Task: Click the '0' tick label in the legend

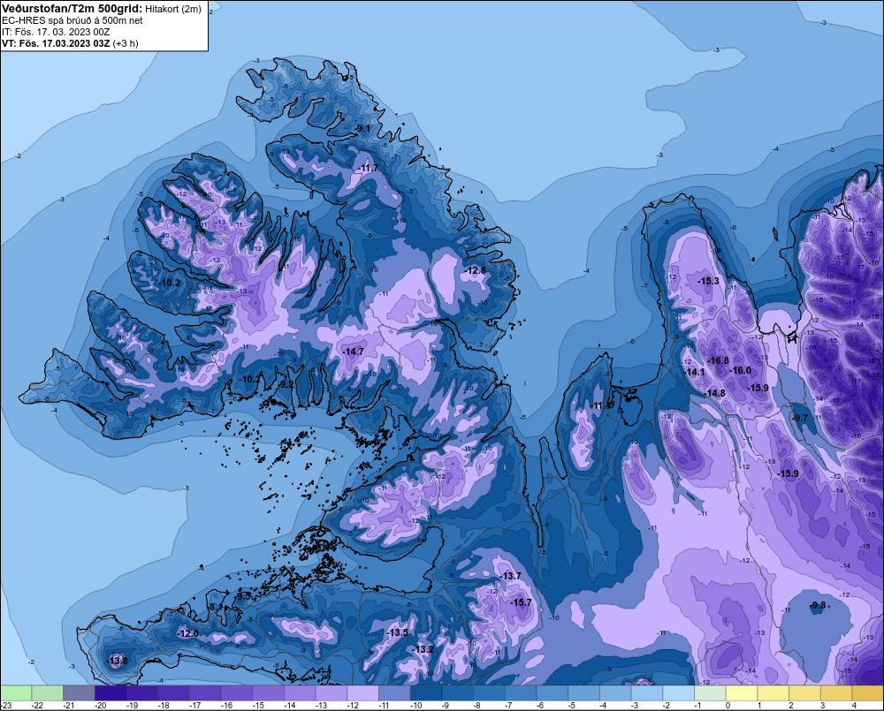Action: 728,706
